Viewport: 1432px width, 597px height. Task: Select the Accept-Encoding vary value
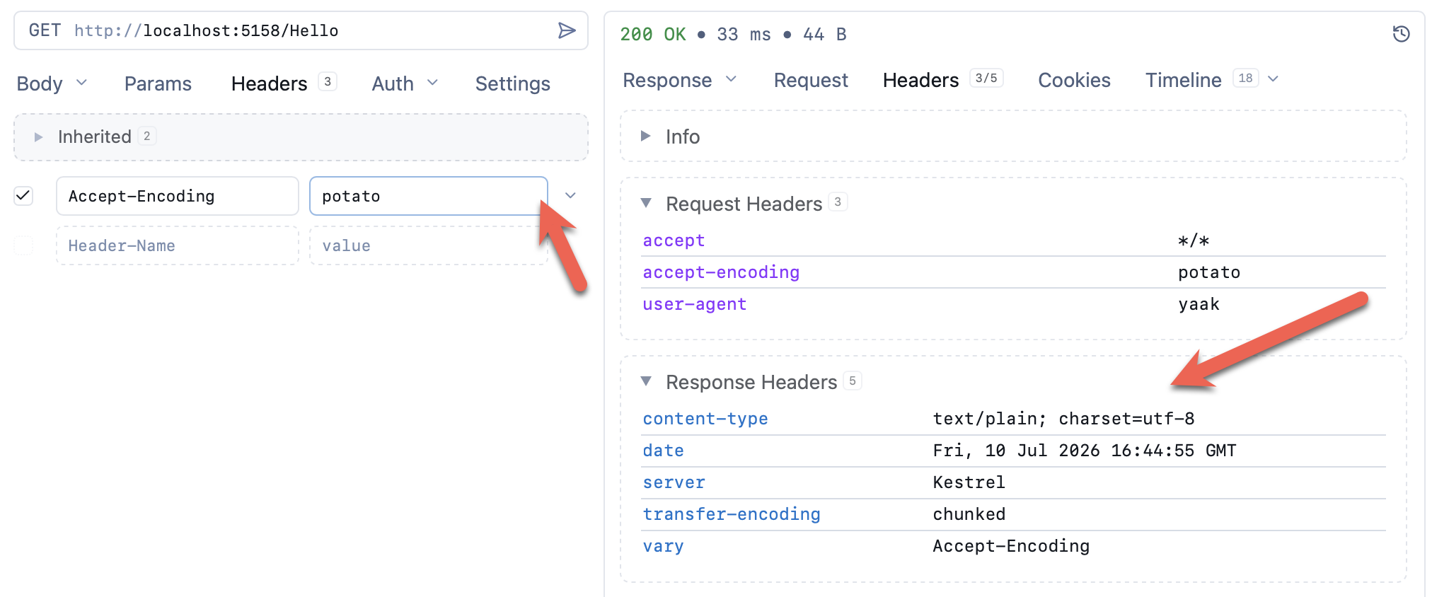coord(1011,546)
